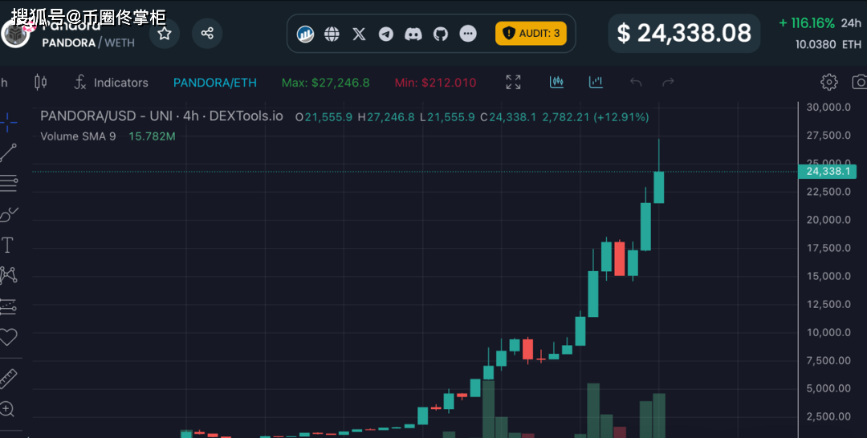This screenshot has width=867, height=438.
Task: Undo the last chart action
Action: click(636, 83)
